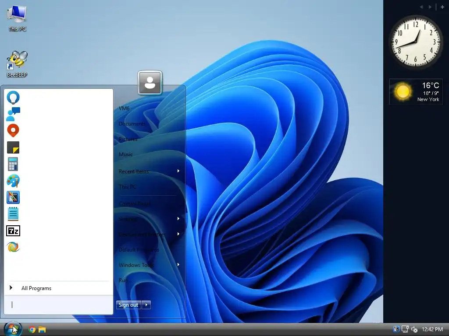
Task: Launch Notepad from the Start menu
Action: [x=13, y=214]
